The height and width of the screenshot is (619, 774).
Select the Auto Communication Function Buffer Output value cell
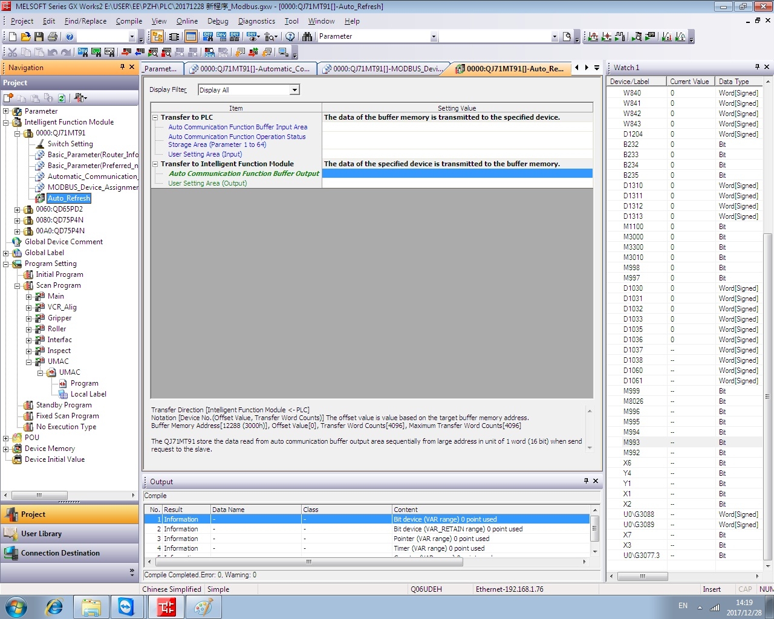(457, 173)
